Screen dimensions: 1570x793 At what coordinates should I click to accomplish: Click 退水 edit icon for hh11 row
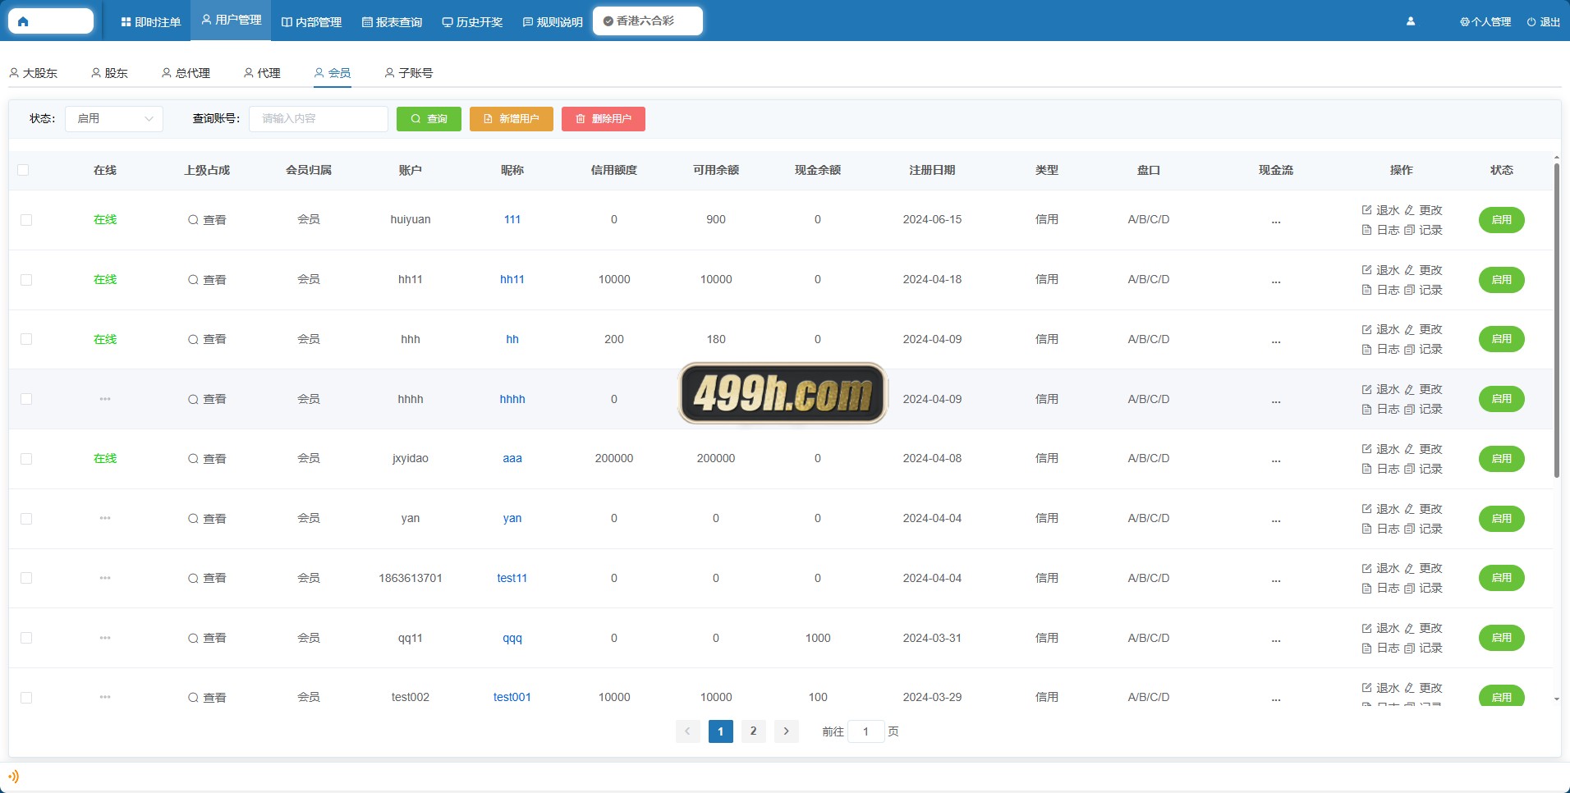coord(1366,270)
